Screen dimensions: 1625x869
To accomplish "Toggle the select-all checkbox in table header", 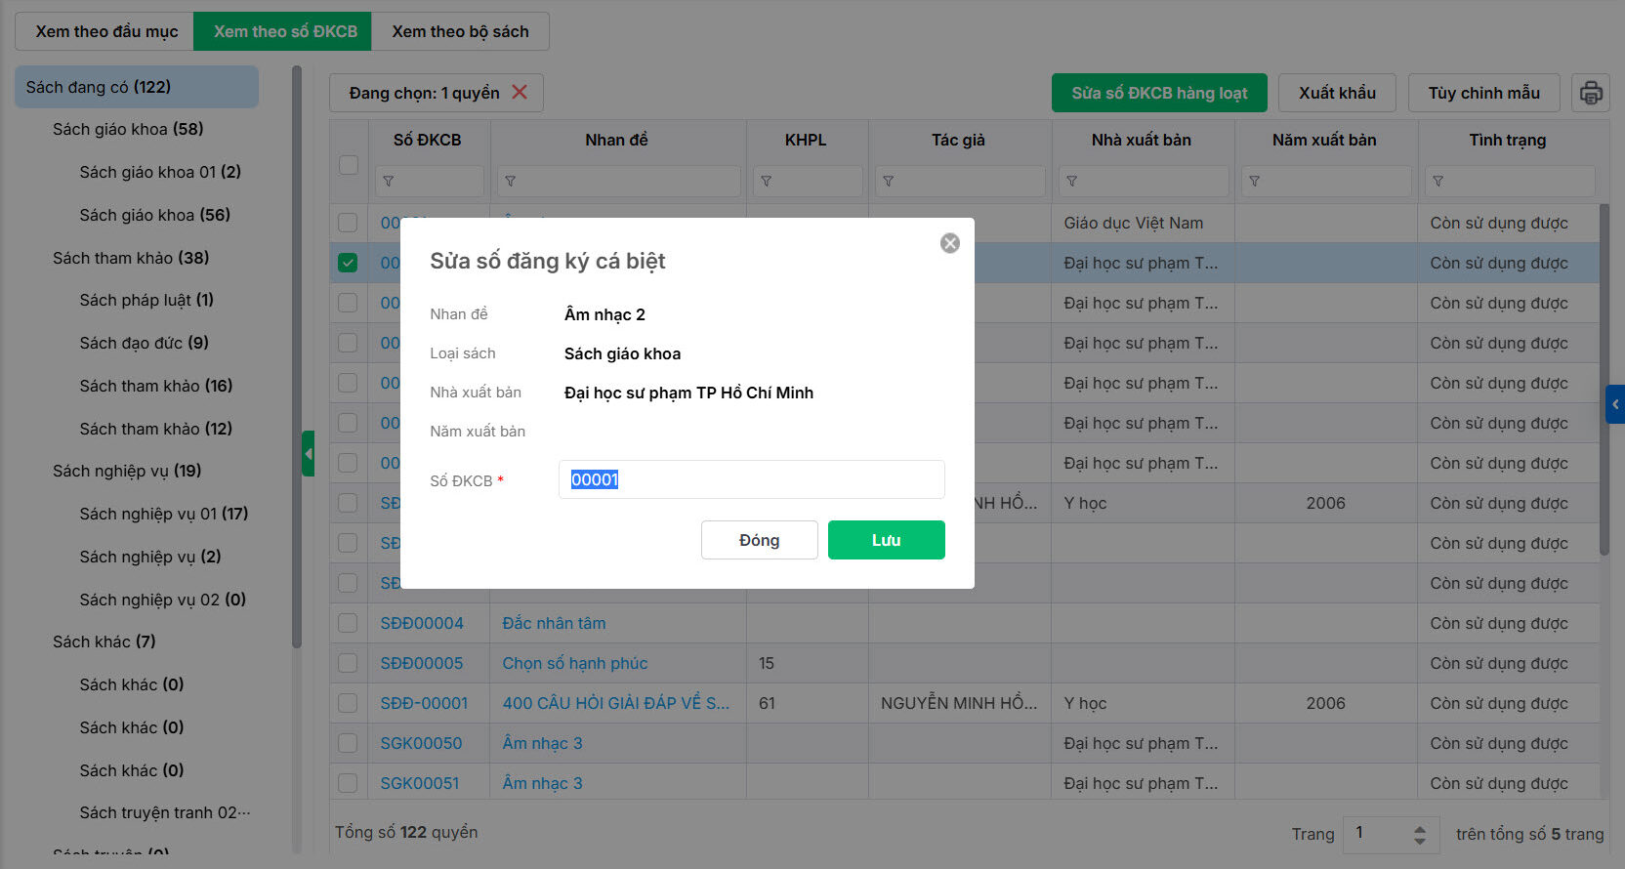I will (349, 164).
